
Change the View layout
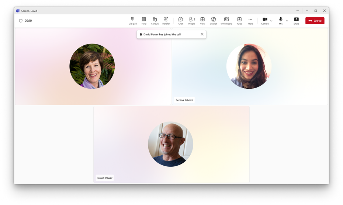(202, 21)
